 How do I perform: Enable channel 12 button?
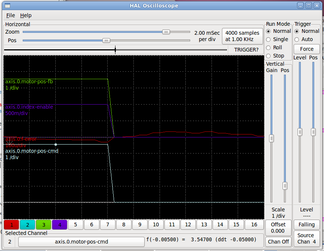click(x=188, y=225)
